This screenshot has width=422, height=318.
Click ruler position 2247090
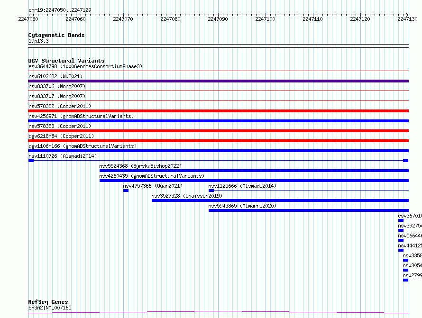click(218, 19)
